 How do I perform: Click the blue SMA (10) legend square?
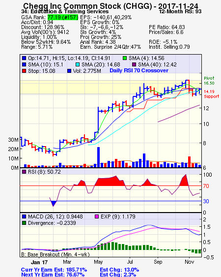pos(24,64)
